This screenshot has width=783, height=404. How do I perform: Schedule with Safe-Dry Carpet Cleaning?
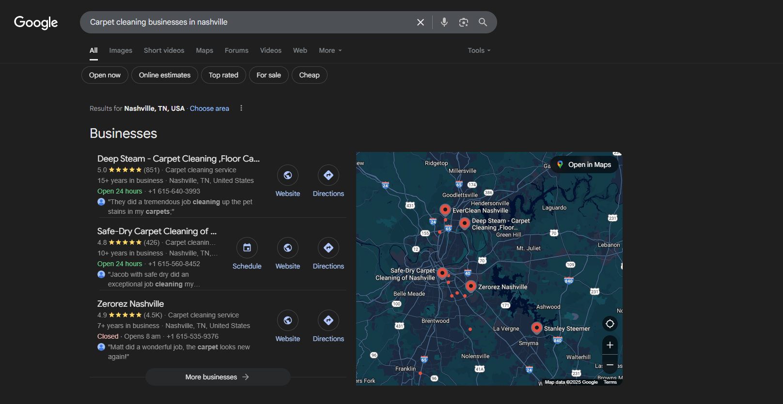coord(247,248)
